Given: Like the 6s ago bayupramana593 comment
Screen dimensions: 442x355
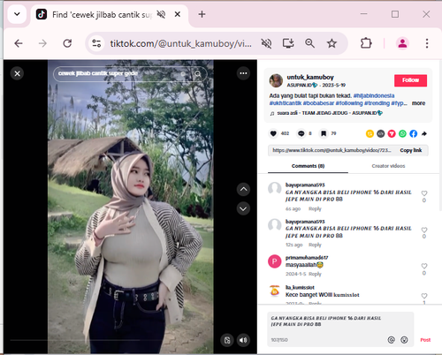Looking at the screenshot, I should [x=424, y=193].
